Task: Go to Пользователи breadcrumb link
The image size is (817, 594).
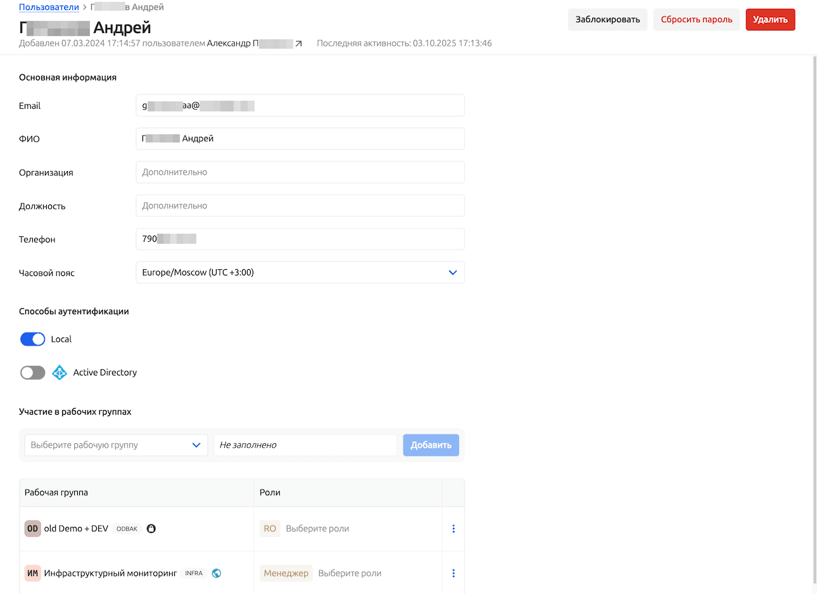Action: point(49,8)
